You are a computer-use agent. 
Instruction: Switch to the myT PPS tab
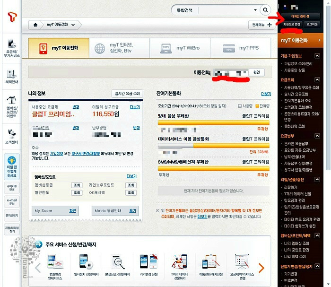(241, 48)
